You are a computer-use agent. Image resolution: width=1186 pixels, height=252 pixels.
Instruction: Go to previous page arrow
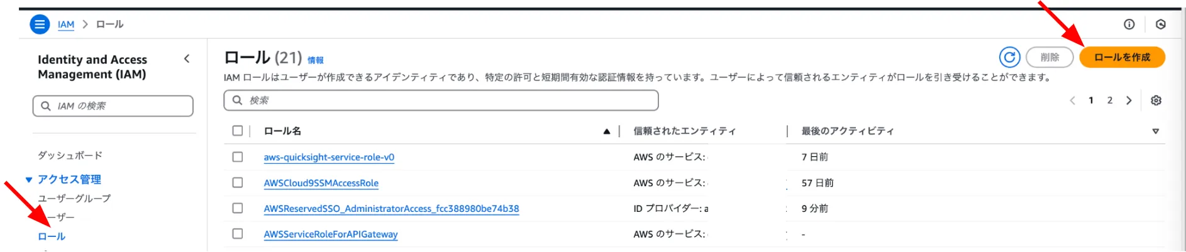tap(1073, 100)
